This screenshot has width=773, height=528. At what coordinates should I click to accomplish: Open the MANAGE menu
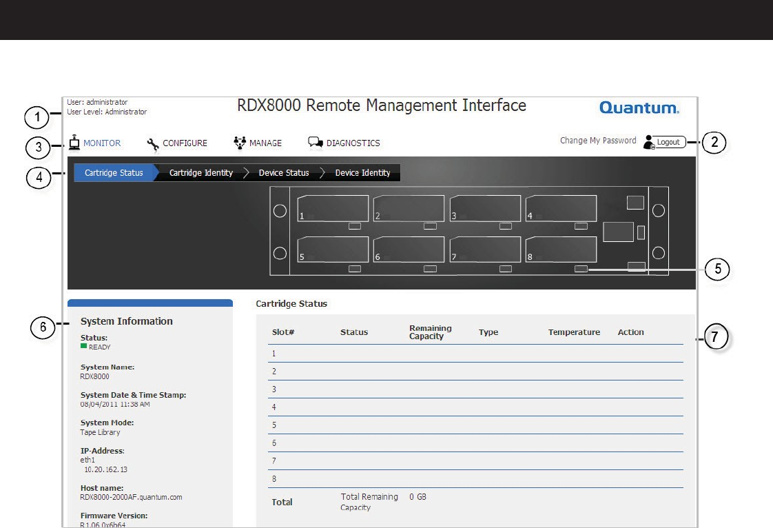coord(265,143)
